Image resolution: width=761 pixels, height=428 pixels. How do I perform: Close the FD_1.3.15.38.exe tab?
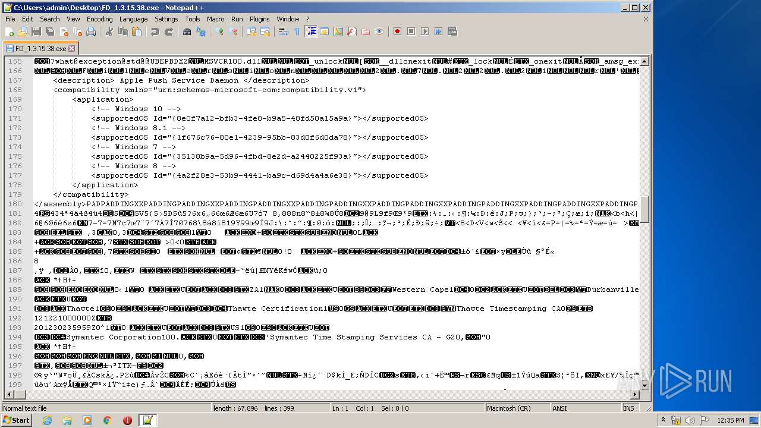[72, 49]
